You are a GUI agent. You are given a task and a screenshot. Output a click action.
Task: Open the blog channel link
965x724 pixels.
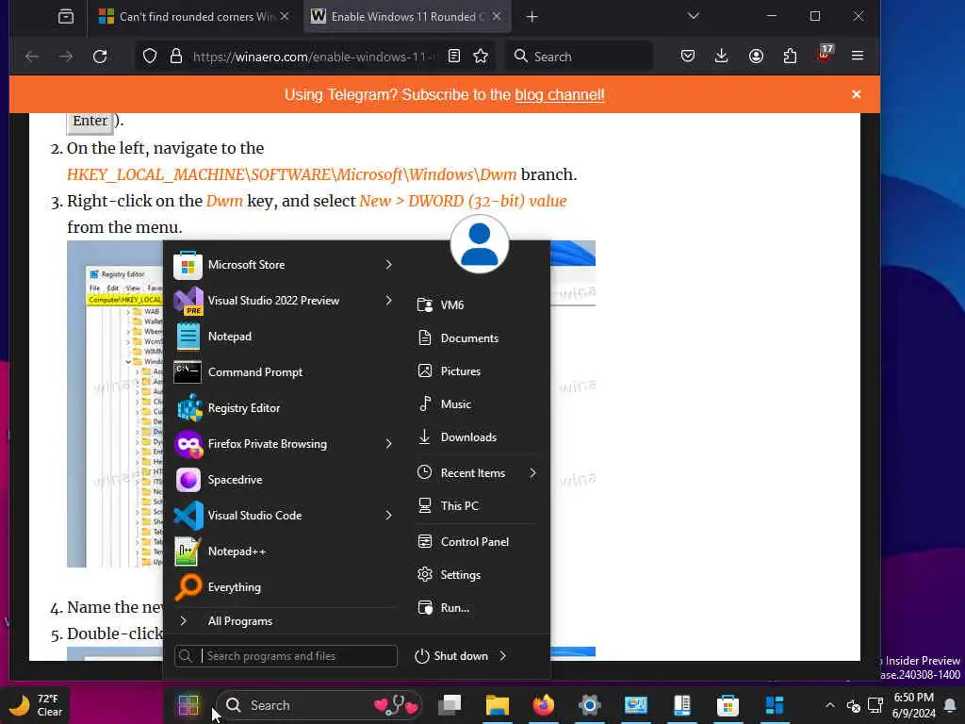(x=560, y=95)
